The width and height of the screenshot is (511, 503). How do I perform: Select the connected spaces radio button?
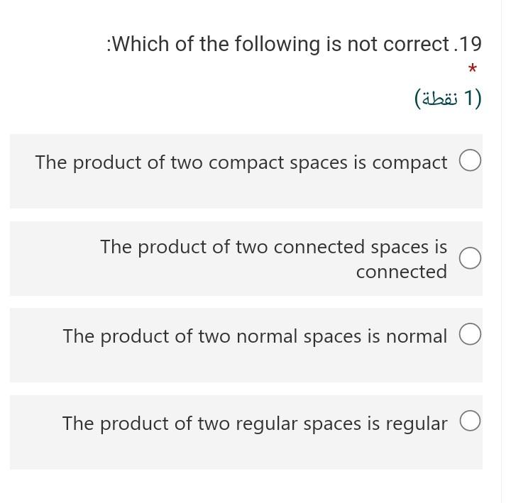point(470,258)
